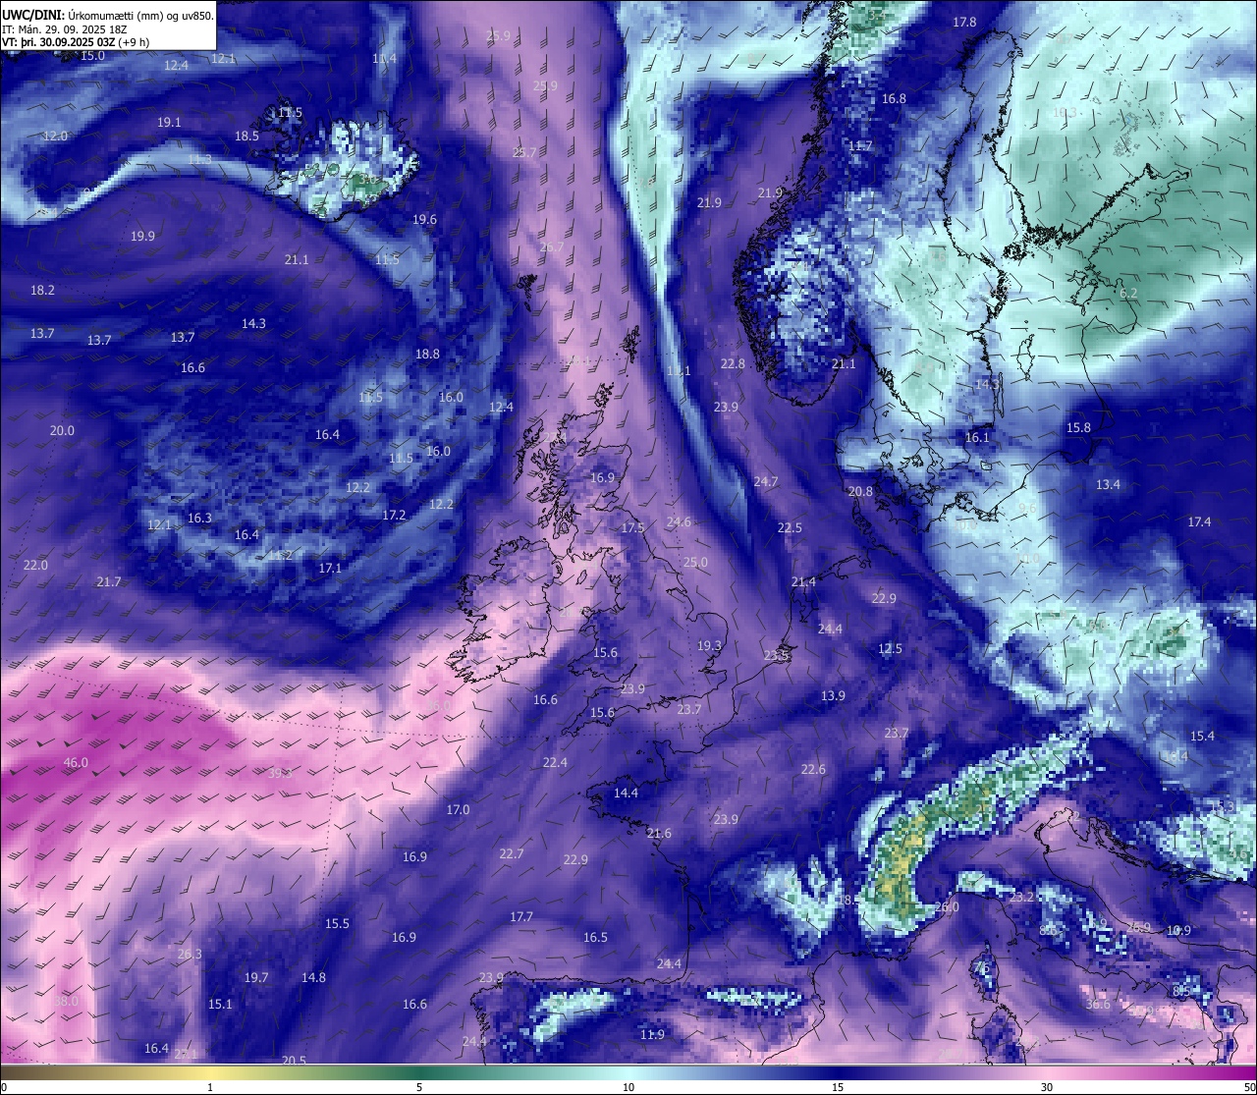1257x1095 pixels.
Task: Click the 38.0 value label
Action: click(x=66, y=1001)
